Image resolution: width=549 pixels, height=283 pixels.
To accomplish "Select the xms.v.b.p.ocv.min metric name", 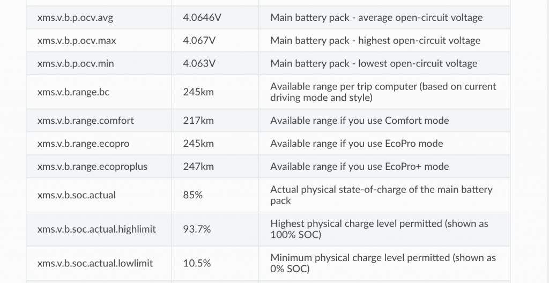I will 76,64.
